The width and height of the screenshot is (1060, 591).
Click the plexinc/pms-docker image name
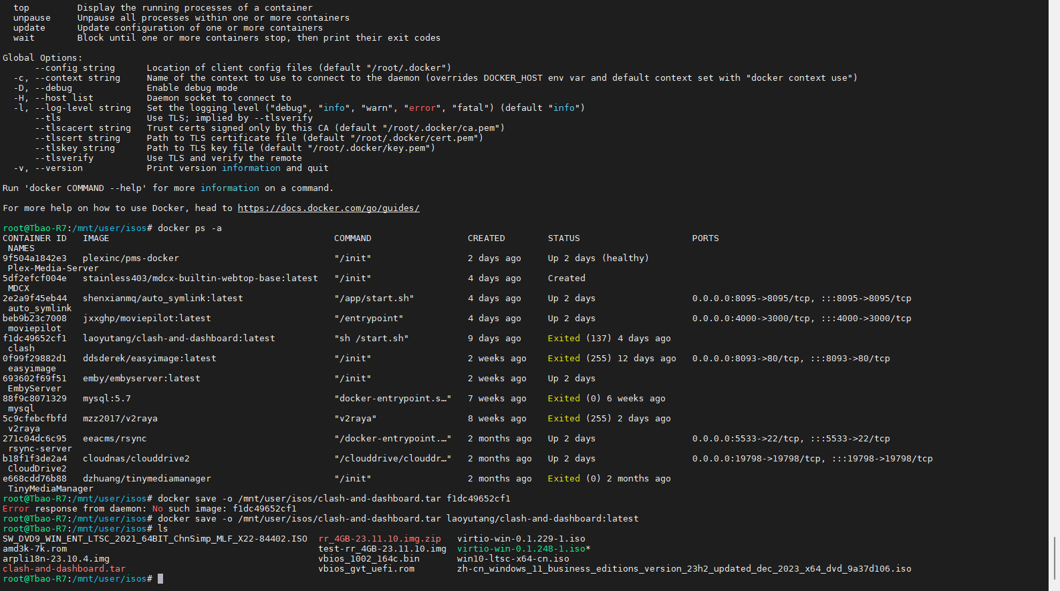(130, 258)
